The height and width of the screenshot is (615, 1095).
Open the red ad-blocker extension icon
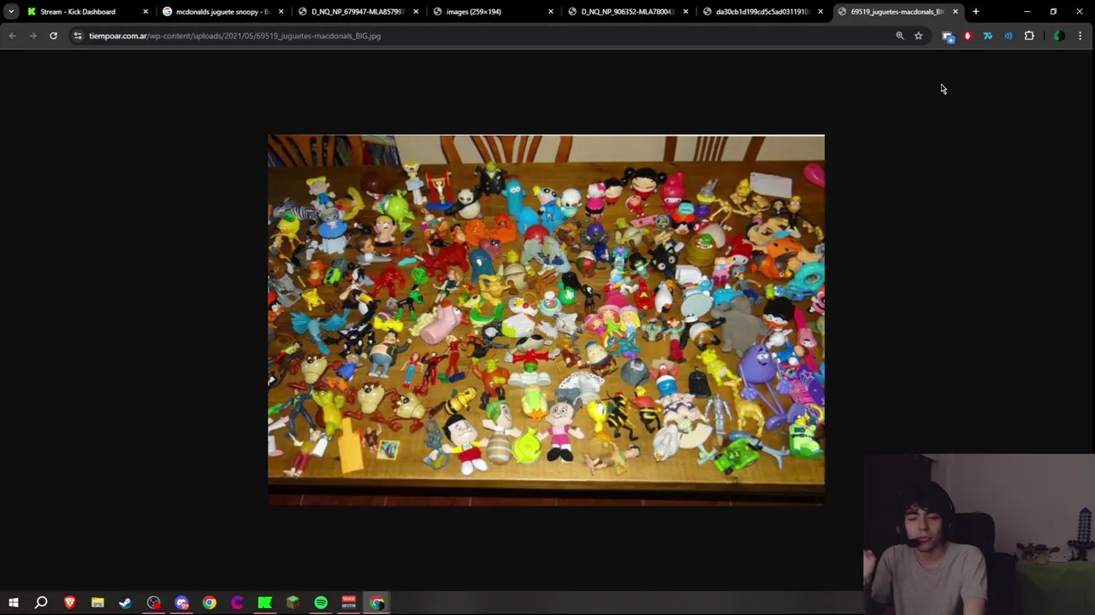click(968, 36)
